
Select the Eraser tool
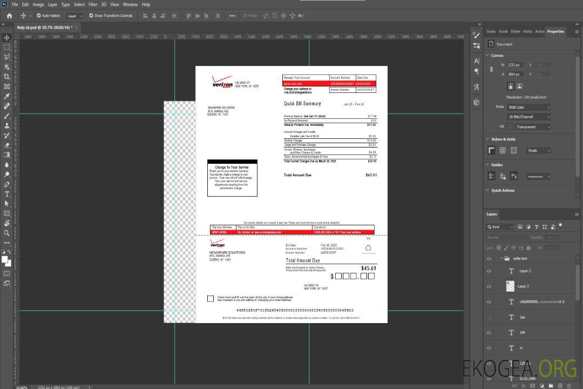coord(6,145)
